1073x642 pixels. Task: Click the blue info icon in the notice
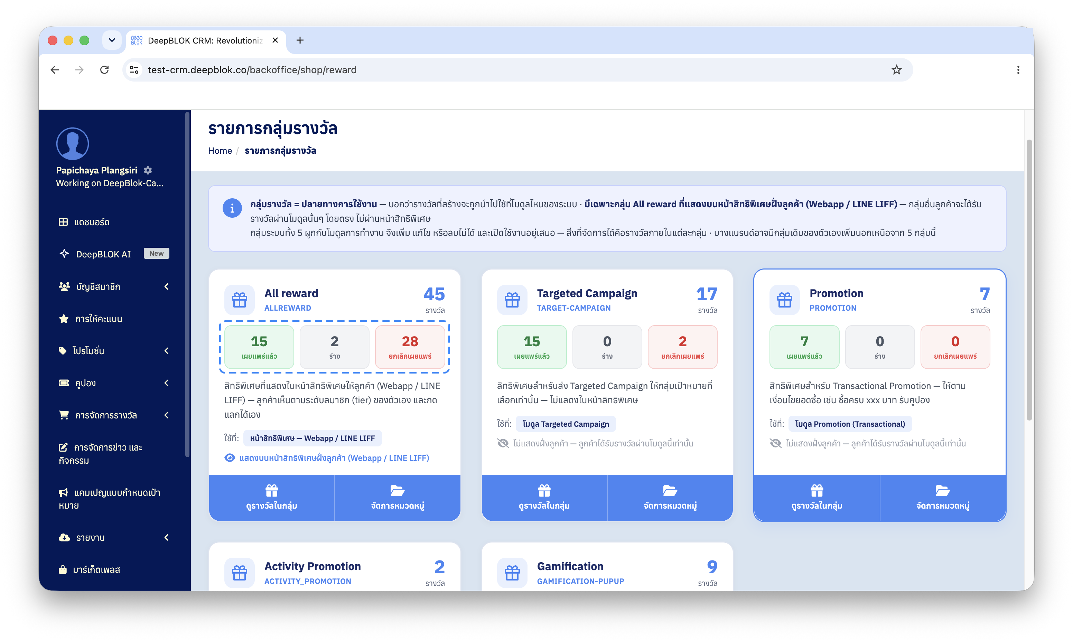232,208
